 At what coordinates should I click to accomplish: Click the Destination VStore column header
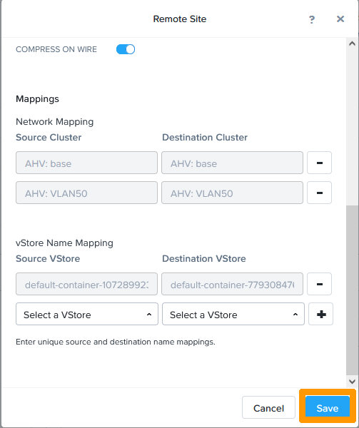pyautogui.click(x=204, y=258)
